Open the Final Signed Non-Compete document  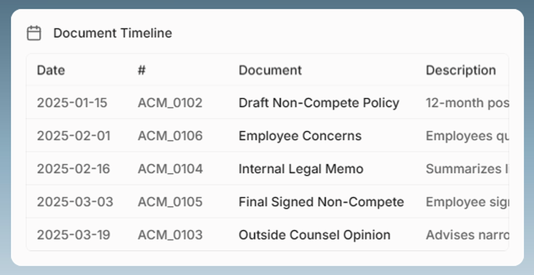pyautogui.click(x=321, y=202)
